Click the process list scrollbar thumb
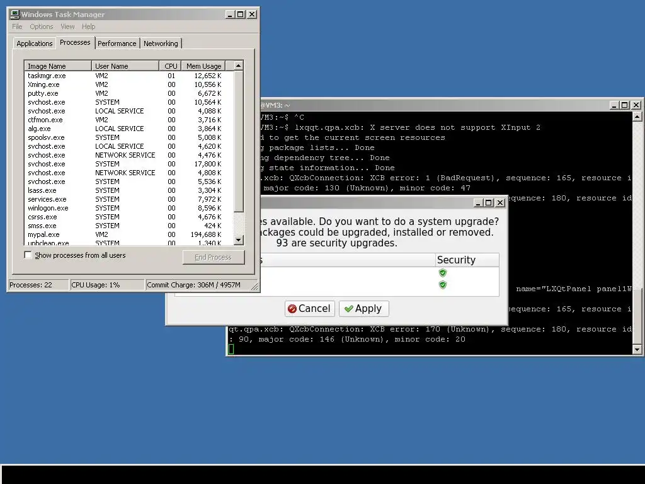 pyautogui.click(x=239, y=142)
